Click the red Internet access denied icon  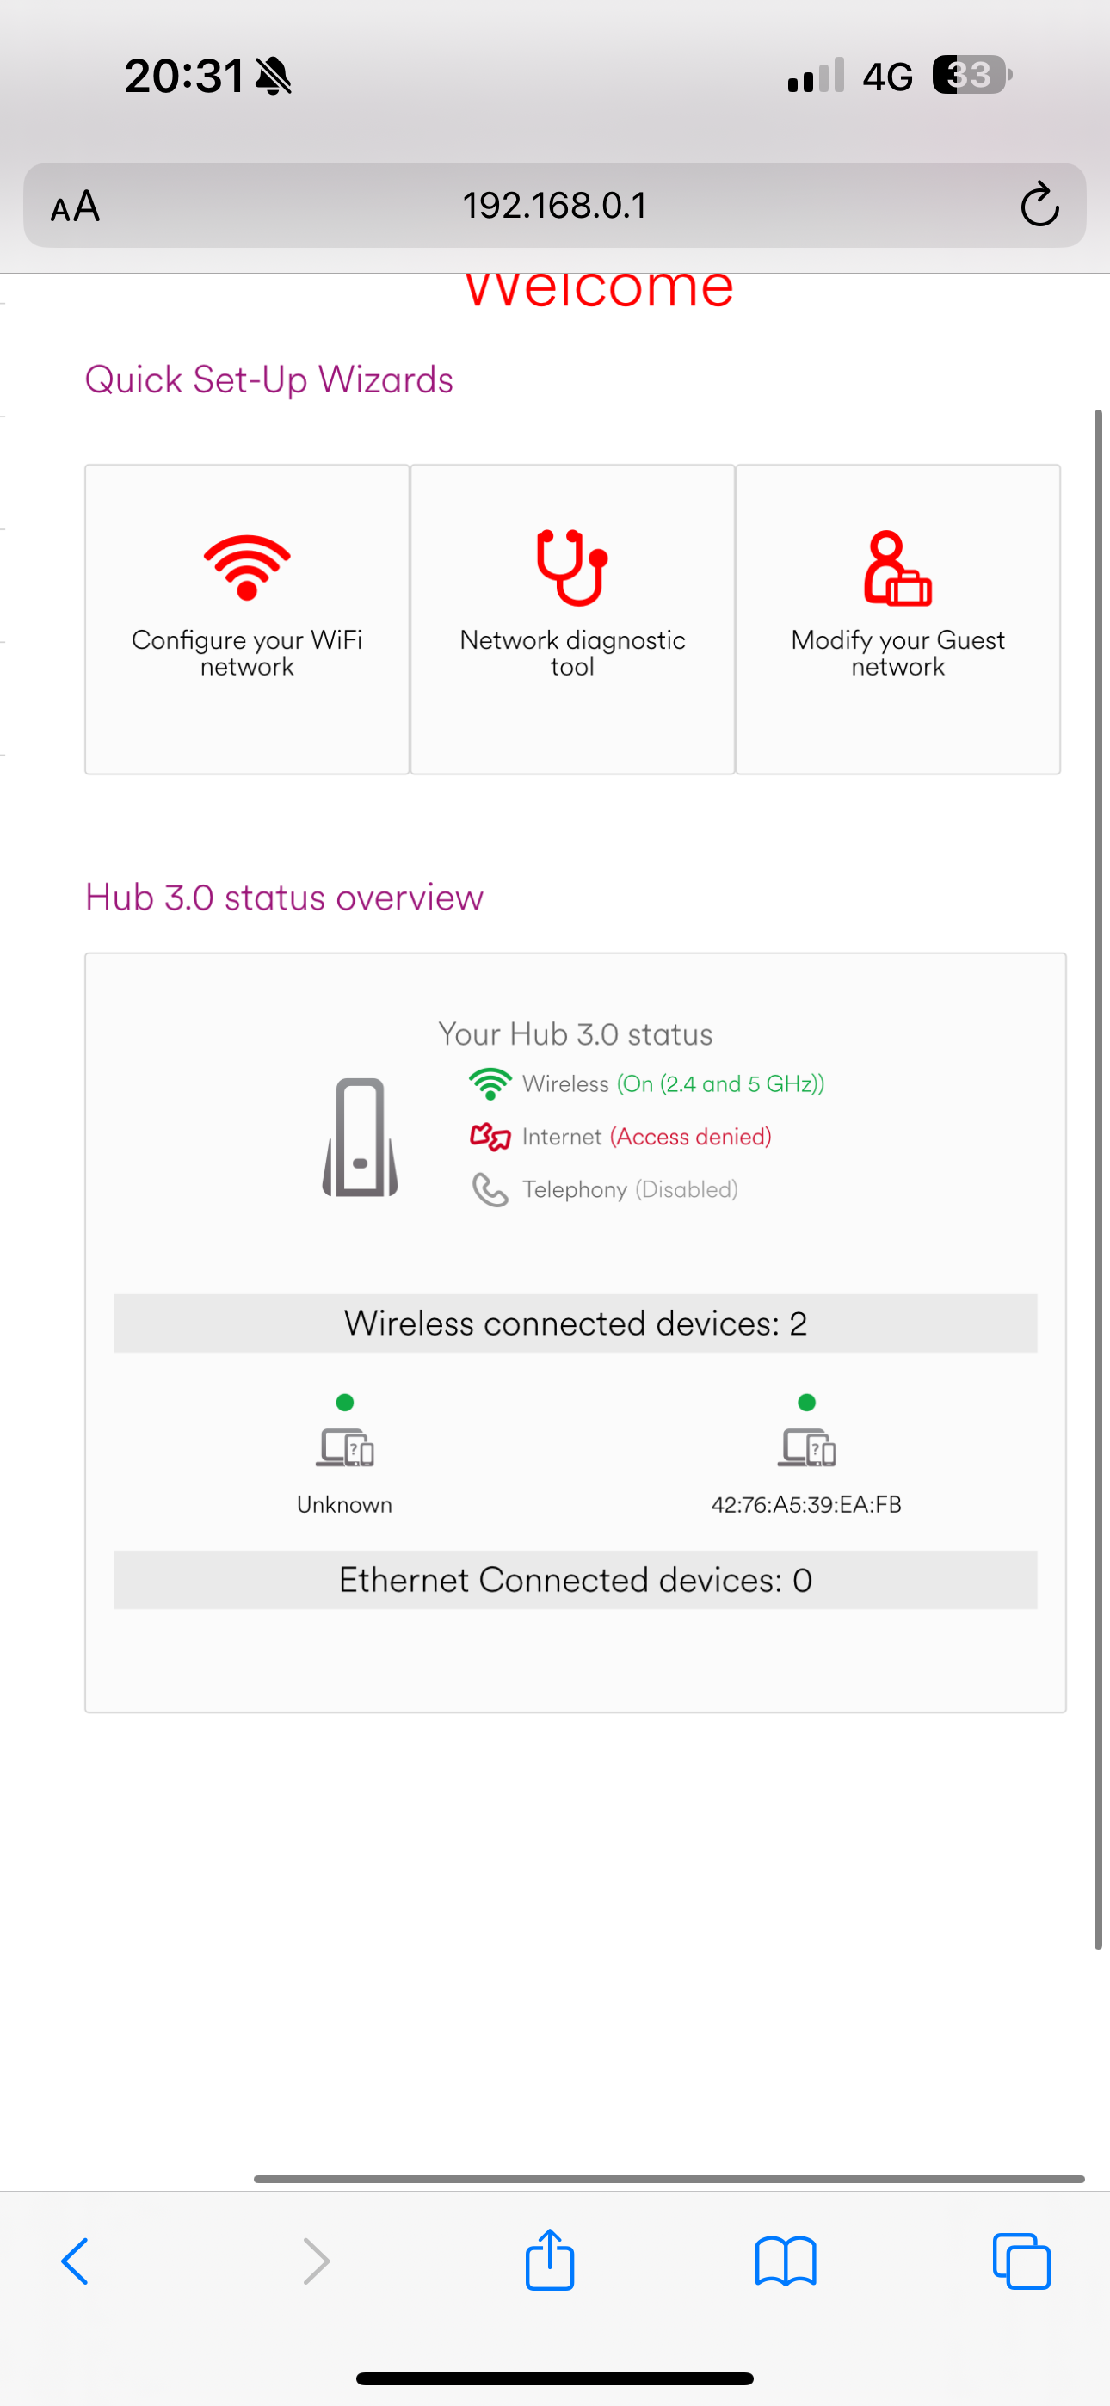coord(490,1137)
